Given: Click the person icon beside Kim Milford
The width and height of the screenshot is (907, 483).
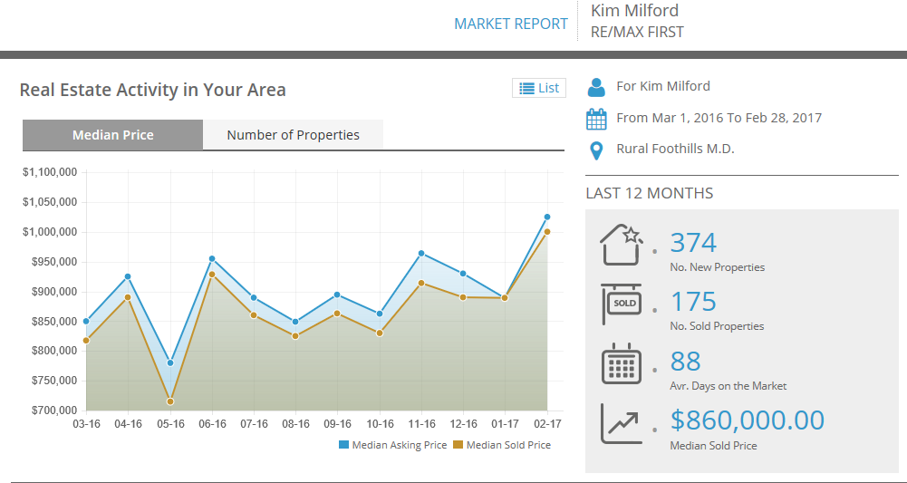Looking at the screenshot, I should tap(596, 87).
